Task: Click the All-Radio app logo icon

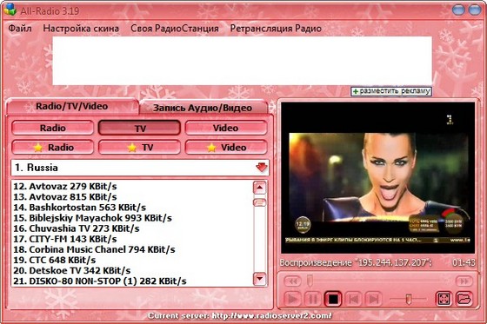Action: click(10, 10)
